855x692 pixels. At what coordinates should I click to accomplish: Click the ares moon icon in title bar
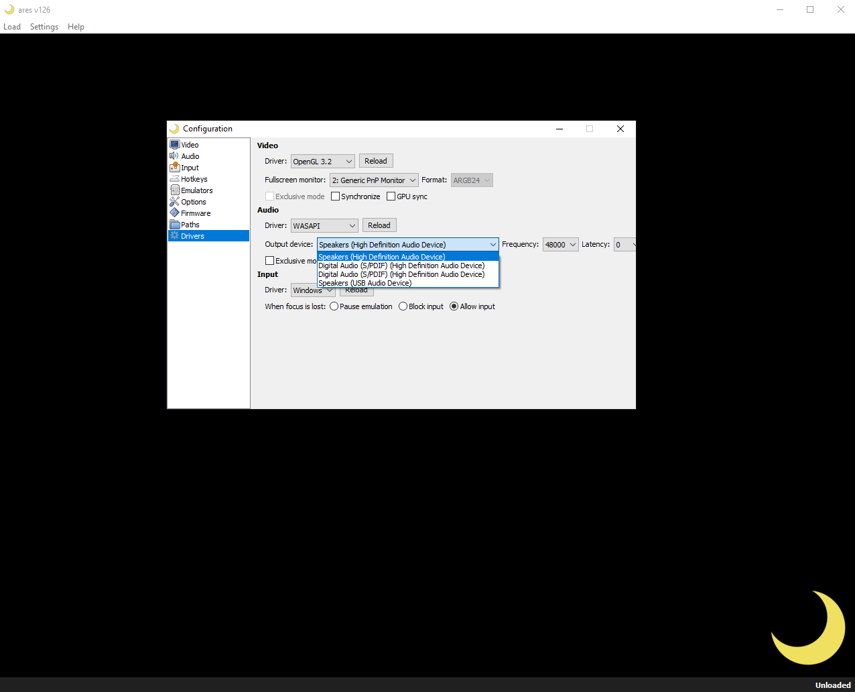(9, 9)
